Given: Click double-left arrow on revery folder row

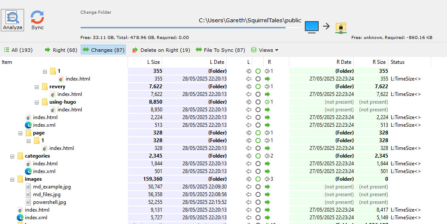Looking at the screenshot, I should pos(249,87).
